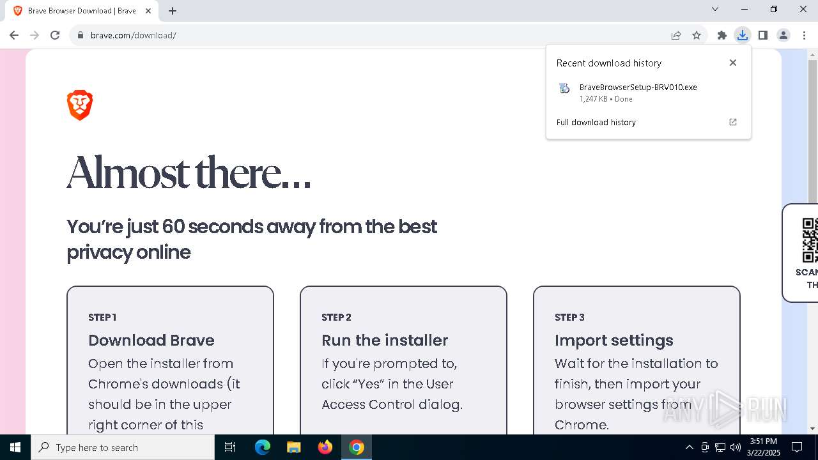Open a new tab with plus button
Viewport: 818px width, 460px height.
[x=173, y=11]
